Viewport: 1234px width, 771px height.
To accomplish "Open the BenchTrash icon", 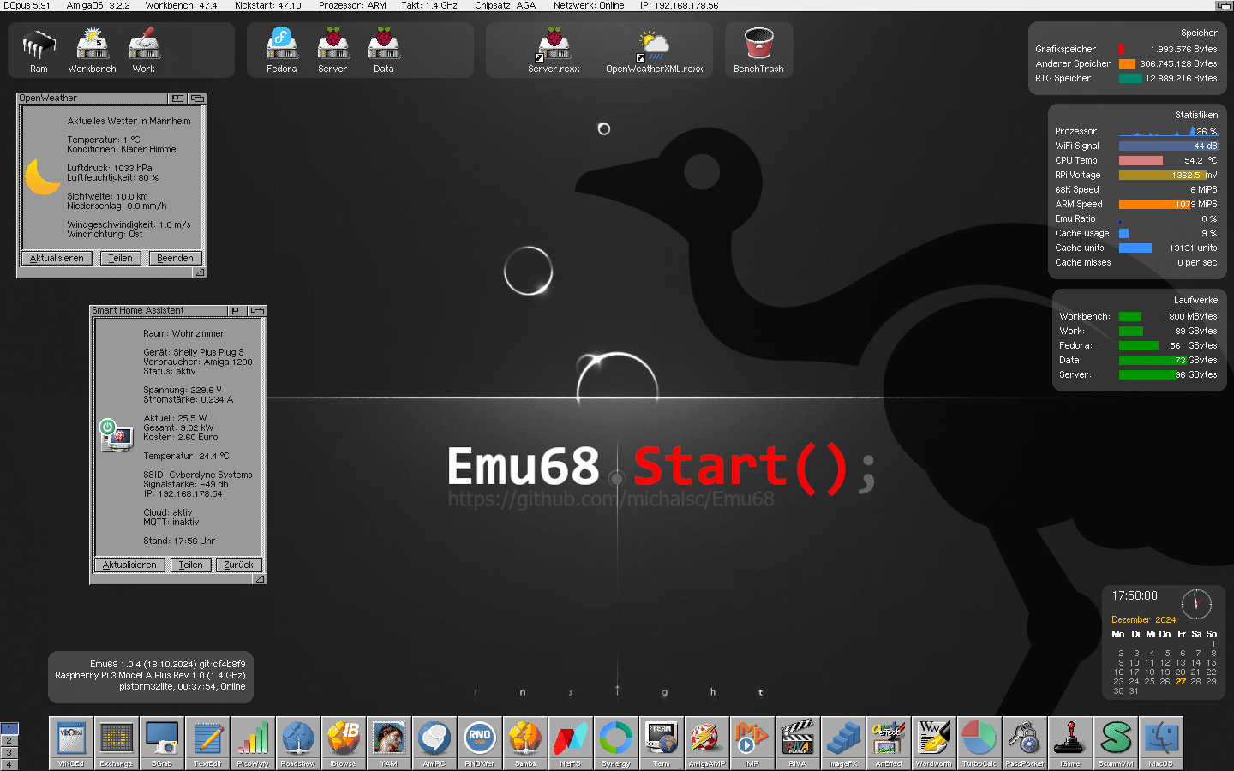I will point(758,51).
